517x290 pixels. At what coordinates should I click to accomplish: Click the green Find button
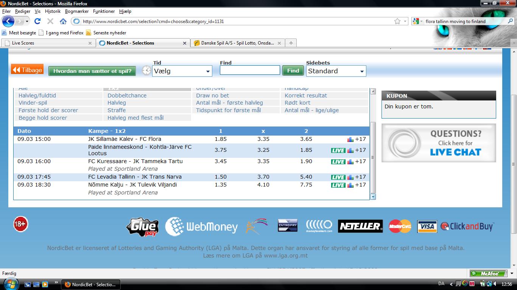click(293, 70)
